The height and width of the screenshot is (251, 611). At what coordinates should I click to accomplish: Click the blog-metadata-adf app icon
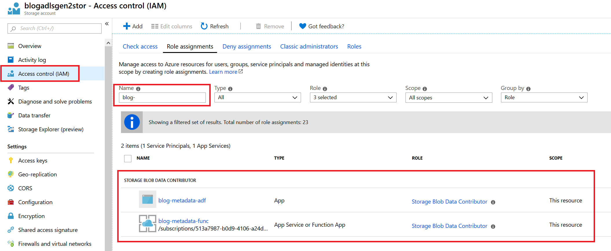147,199
